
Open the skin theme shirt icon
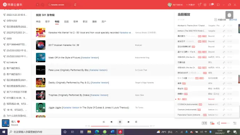point(199,5)
